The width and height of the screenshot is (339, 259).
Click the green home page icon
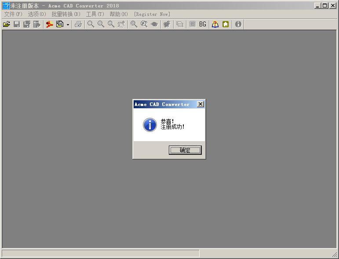(x=226, y=24)
